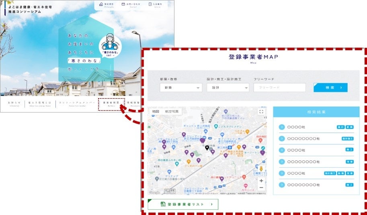Expand the 設計・施工・設計施工 dropdown showing 設計
This screenshot has width=367, height=215.
click(228, 88)
